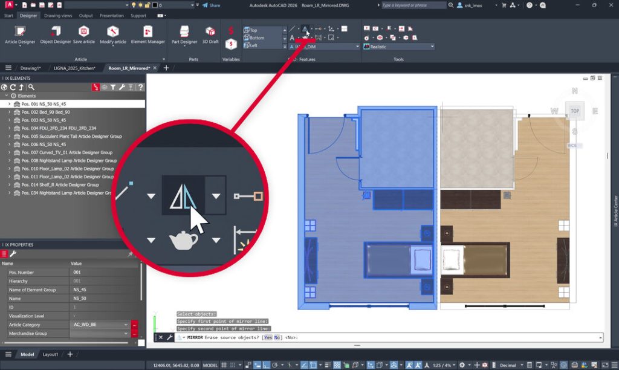This screenshot has width=619, height=370.
Task: Toggle the drawing grid display in status bar
Action: (224, 365)
